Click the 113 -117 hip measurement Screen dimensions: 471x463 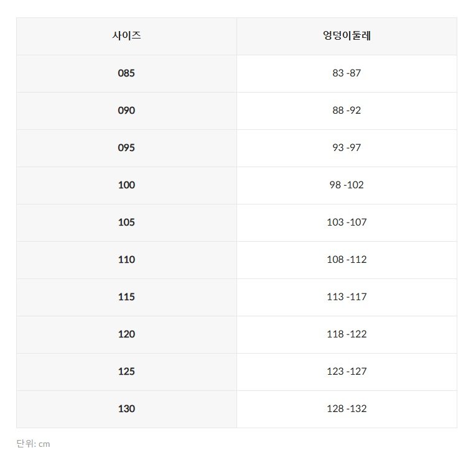pyautogui.click(x=347, y=297)
